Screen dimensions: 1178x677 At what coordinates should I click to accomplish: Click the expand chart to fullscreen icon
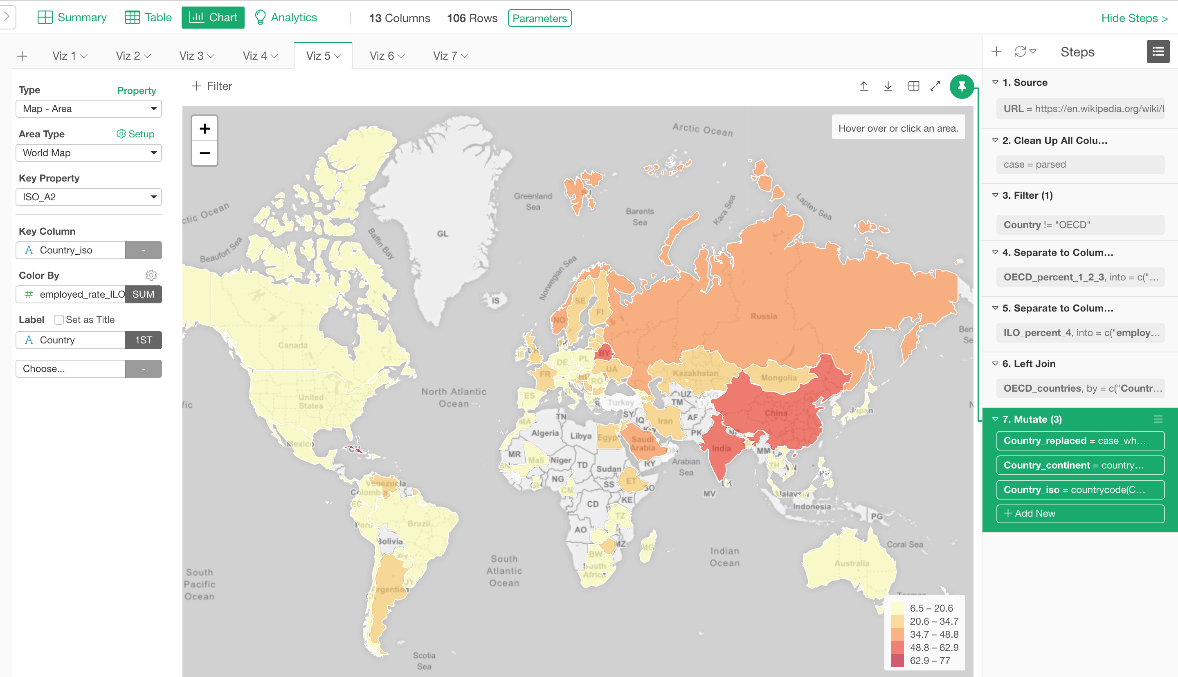tap(935, 86)
